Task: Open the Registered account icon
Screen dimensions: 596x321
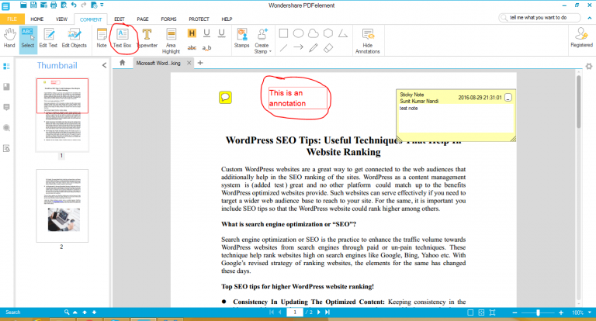Action: point(581,37)
